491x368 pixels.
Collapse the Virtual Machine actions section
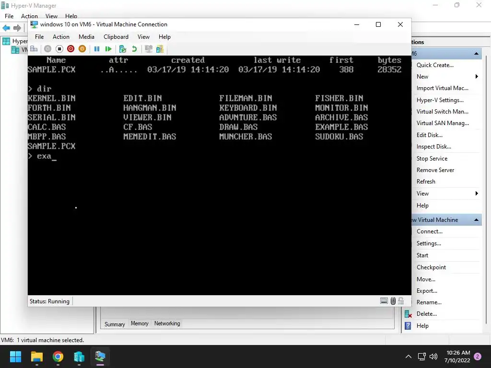(476, 219)
